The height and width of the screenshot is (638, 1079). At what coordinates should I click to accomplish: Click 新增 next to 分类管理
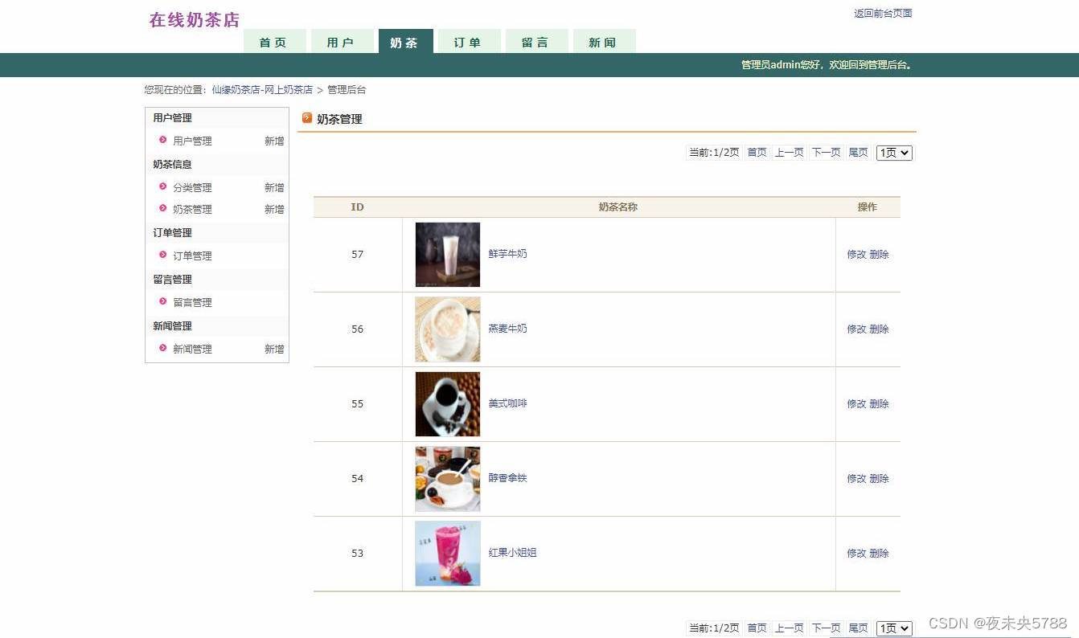[x=274, y=187]
